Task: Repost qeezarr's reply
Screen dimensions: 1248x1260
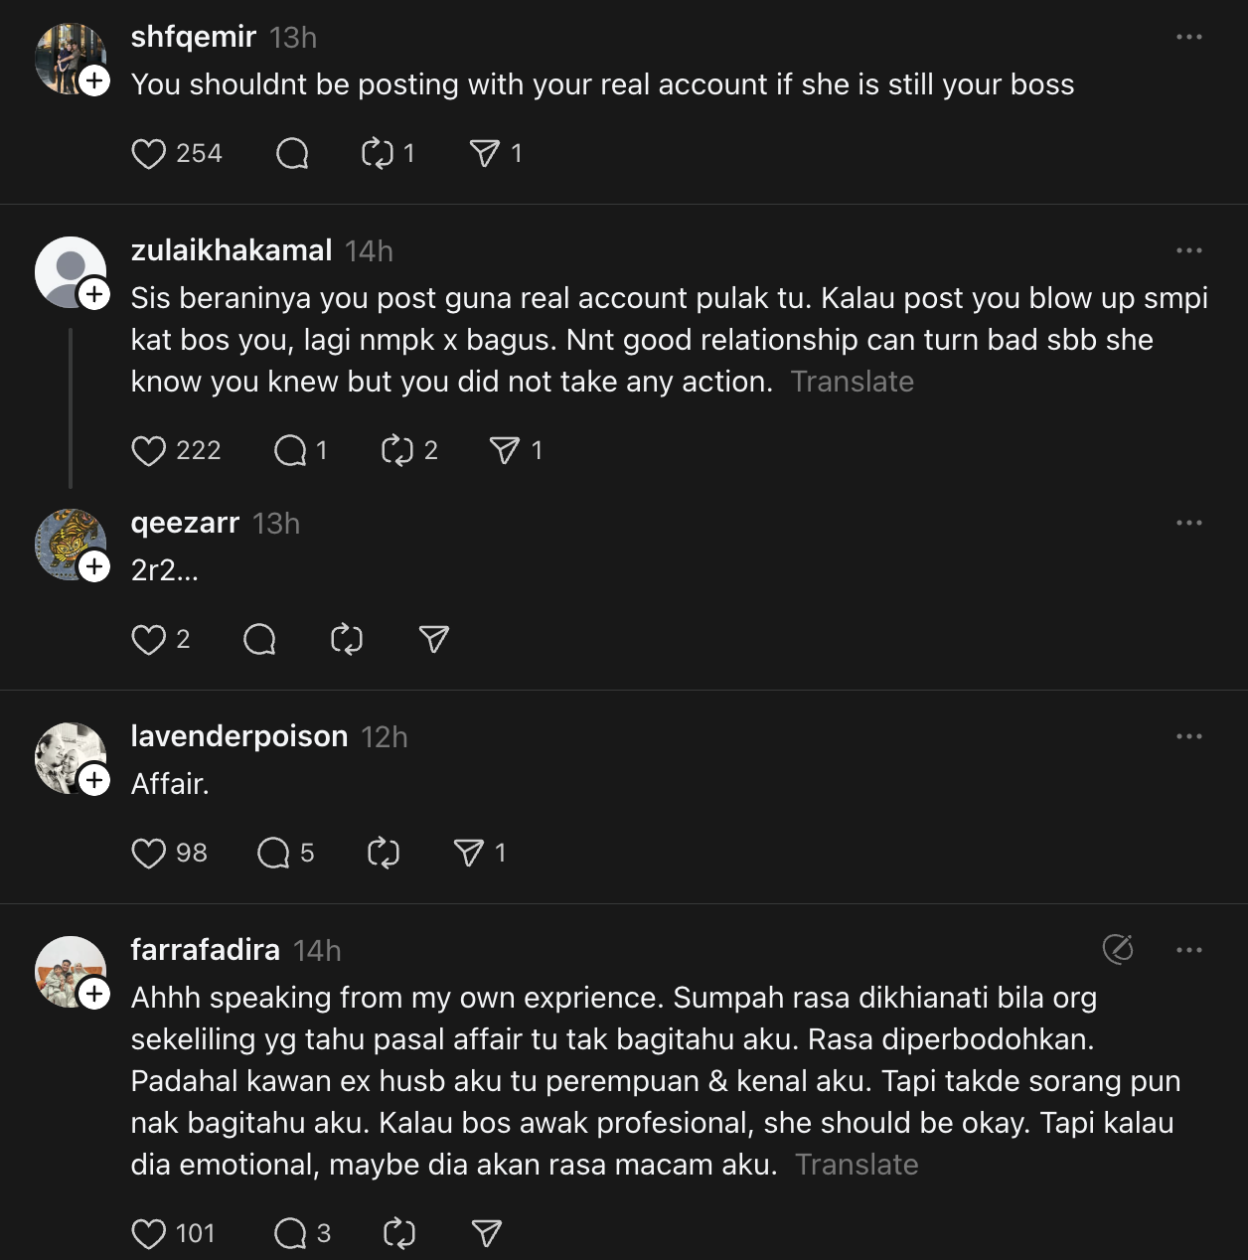Action: [347, 639]
